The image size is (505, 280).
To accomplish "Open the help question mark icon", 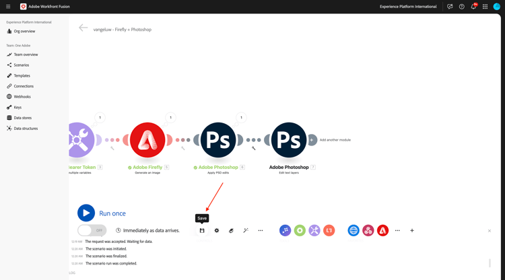I will tap(461, 7).
